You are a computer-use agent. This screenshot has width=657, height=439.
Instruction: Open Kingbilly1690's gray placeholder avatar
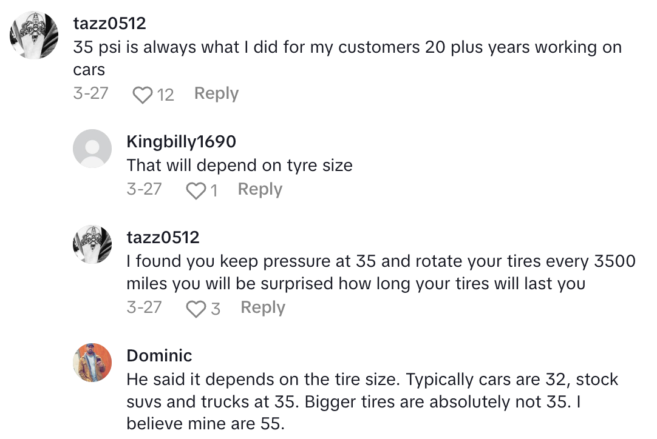[x=92, y=147]
